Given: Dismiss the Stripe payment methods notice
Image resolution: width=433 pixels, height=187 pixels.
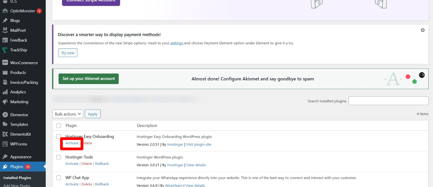Looking at the screenshot, I should (422, 30).
